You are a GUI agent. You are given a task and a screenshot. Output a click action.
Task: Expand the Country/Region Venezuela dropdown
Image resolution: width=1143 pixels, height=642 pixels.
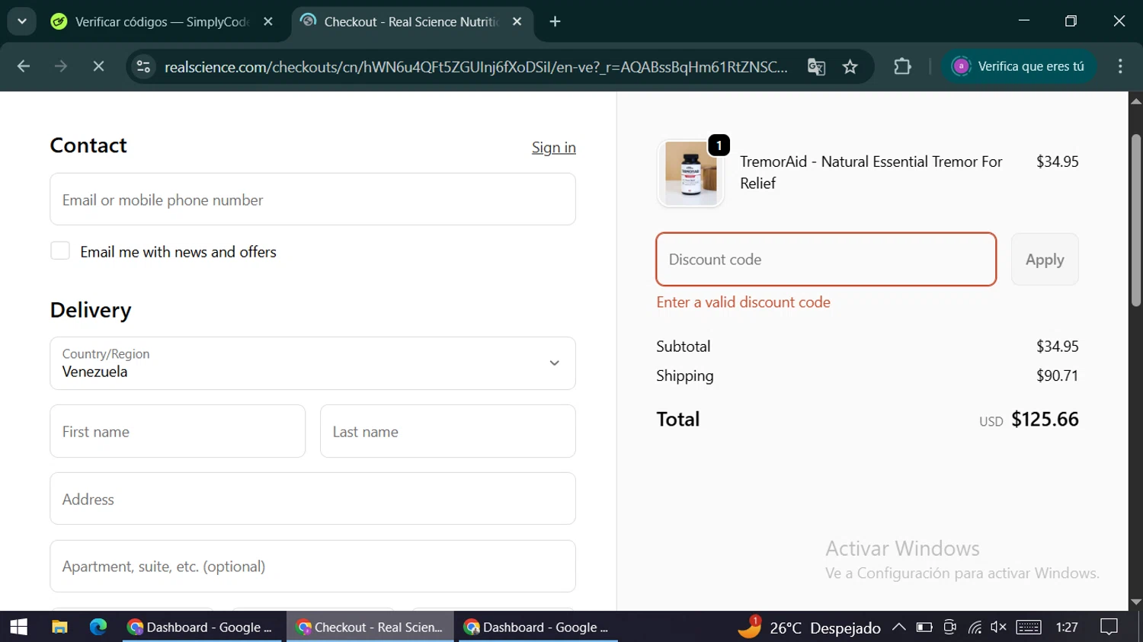312,363
